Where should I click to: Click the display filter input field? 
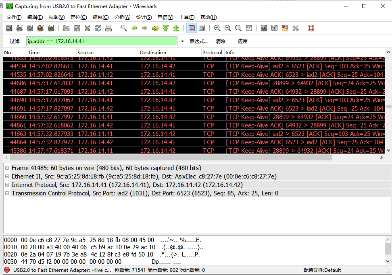click(x=102, y=41)
